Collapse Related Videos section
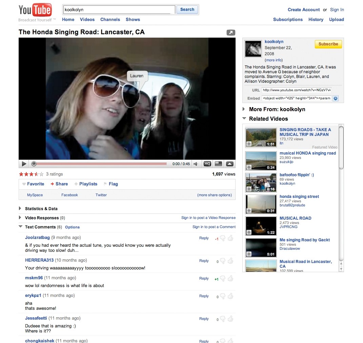363x343 pixels. (x=244, y=118)
